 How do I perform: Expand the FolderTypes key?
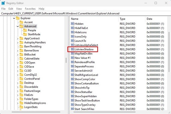click(18, 99)
